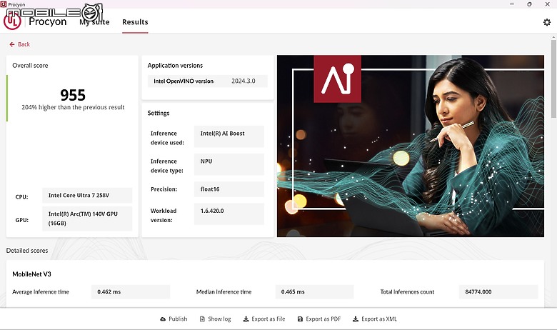557x330 pixels.
Task: Click the Export as File download icon
Action: tap(246, 319)
